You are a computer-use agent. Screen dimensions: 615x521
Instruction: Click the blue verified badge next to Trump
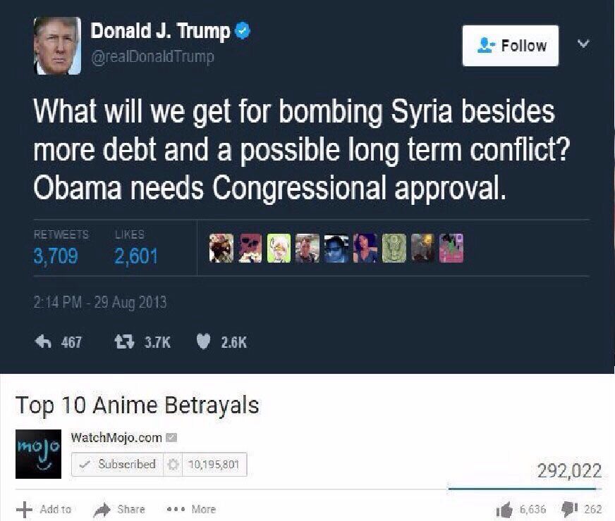[243, 31]
